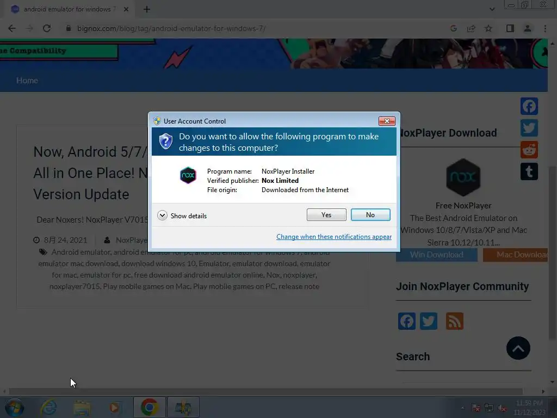Image resolution: width=557 pixels, height=418 pixels.
Task: Click the Win Download button
Action: pos(437,255)
